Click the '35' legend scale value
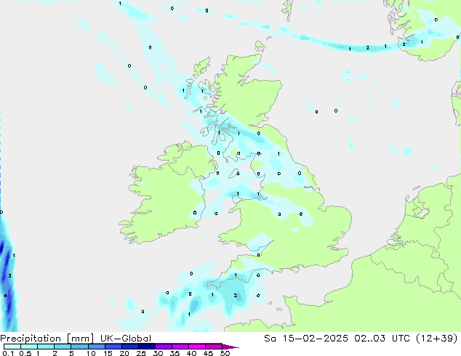The height and width of the screenshot is (356, 461). tap(175, 353)
